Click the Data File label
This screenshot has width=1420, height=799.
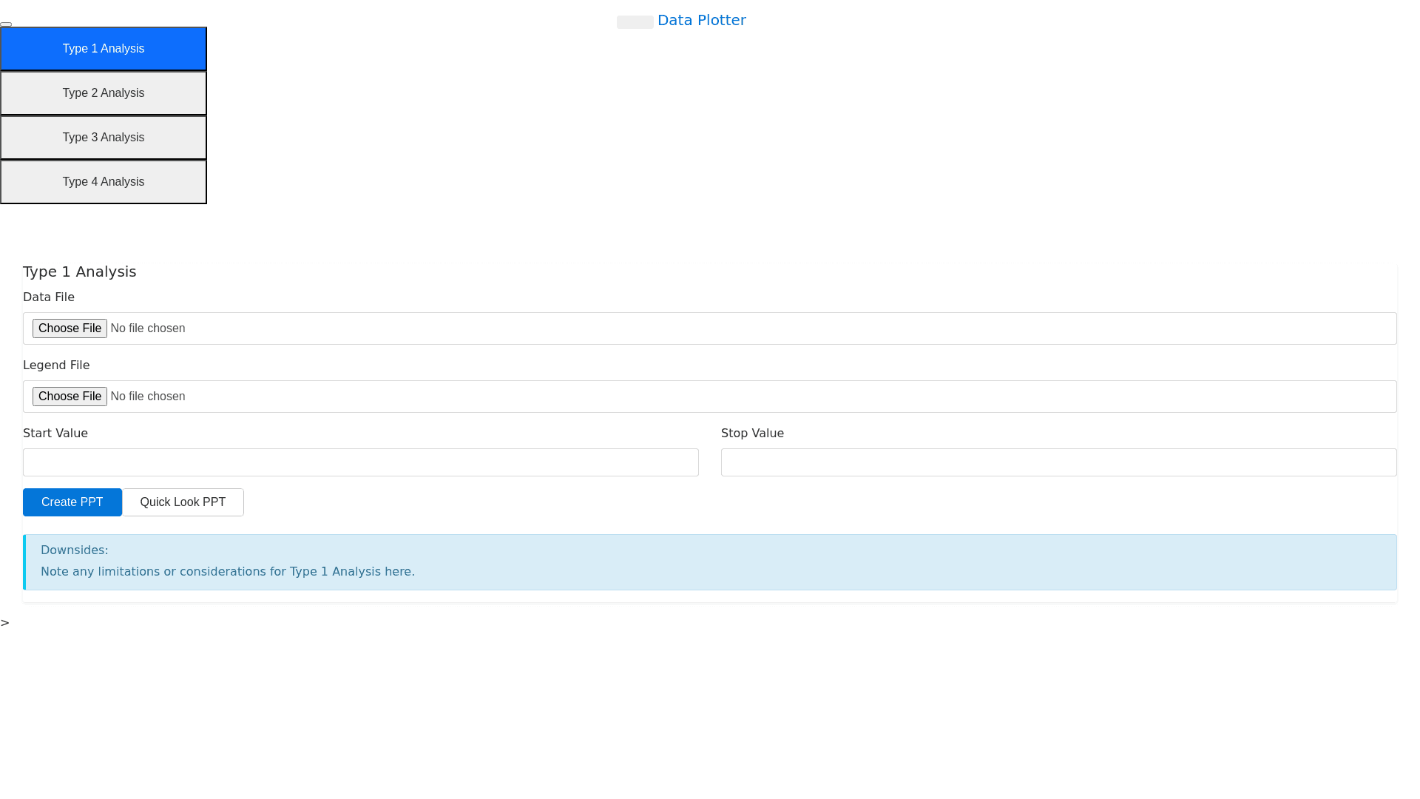coord(49,297)
